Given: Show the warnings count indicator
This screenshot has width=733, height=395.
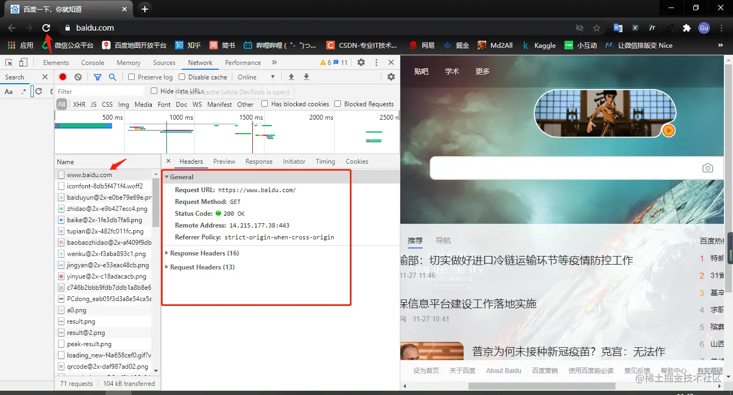Looking at the screenshot, I should [325, 62].
